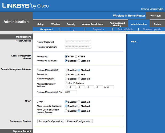Disable Allow Users to Configure
165x133 pixels.
pos(79,106)
